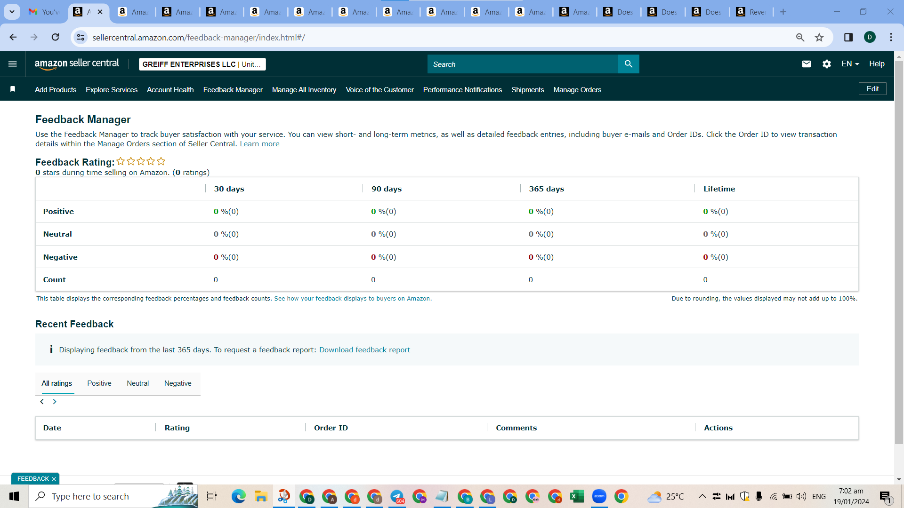This screenshot has width=904, height=508.
Task: Open the Windows Start menu
Action: coord(14,496)
